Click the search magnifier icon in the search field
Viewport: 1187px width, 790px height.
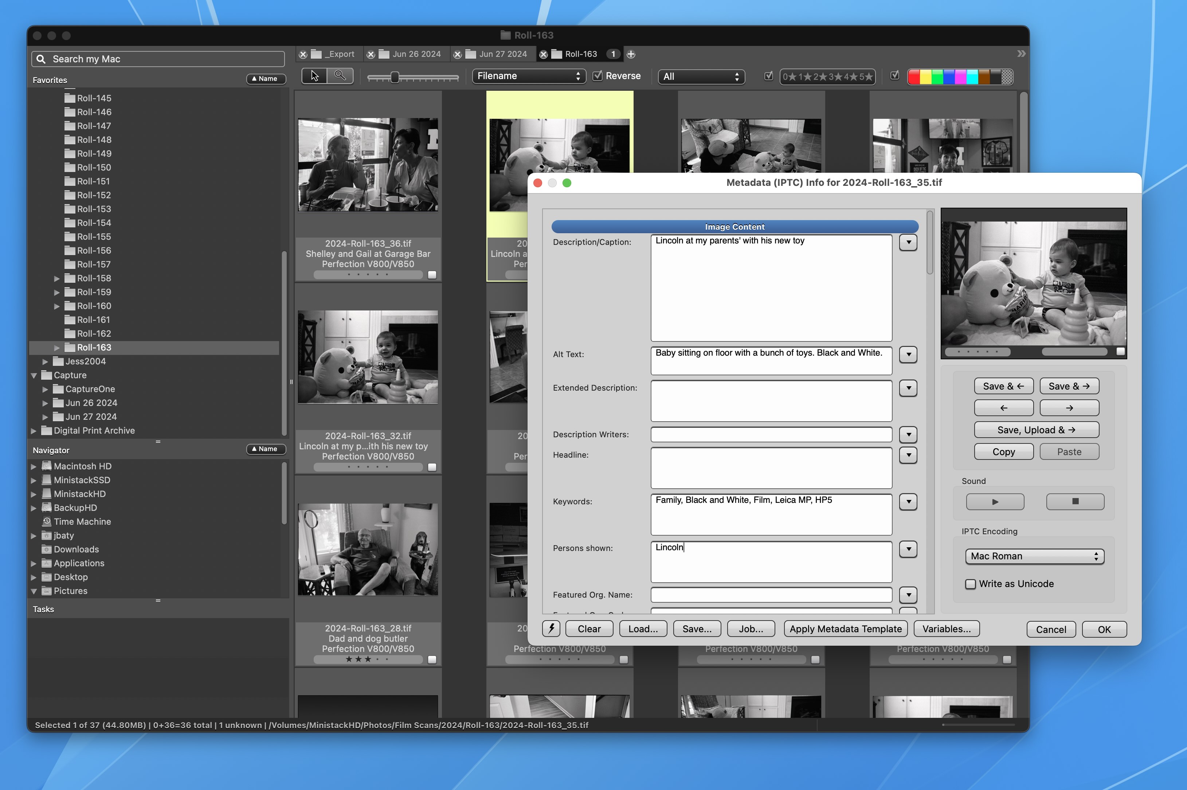pos(41,59)
